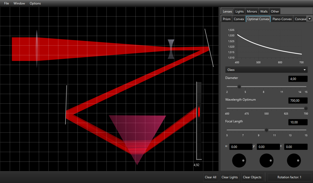Switch to the Mirrors tab
This screenshot has height=183, width=313.
[x=252, y=12]
